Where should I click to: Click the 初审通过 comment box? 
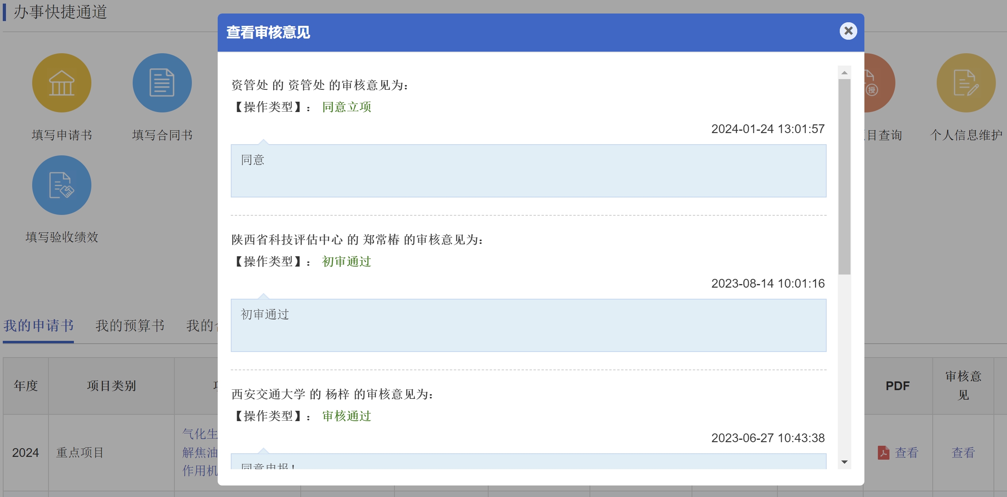tap(529, 325)
